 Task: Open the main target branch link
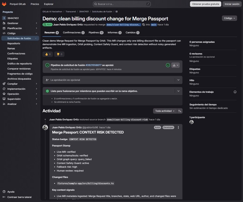[154, 25]
